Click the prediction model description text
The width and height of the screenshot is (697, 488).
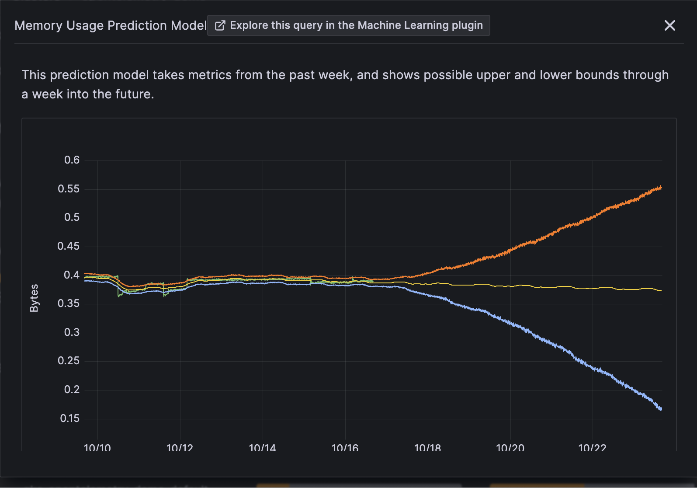[345, 84]
